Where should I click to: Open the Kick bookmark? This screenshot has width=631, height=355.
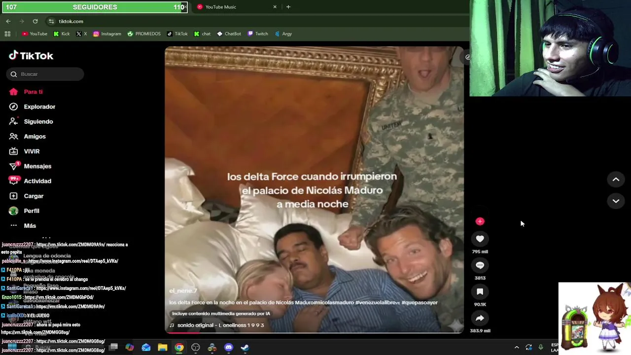click(x=62, y=34)
